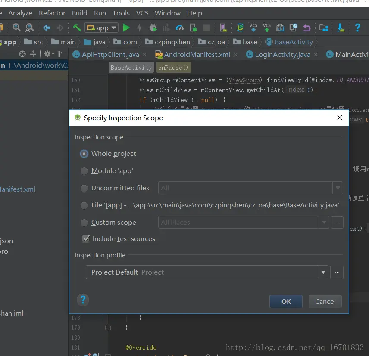Open Project Structure icon
This screenshot has width=369, height=356.
click(x=324, y=28)
